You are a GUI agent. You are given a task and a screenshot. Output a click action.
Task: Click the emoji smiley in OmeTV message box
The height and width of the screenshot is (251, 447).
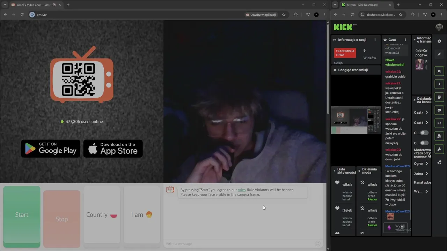tap(318, 243)
